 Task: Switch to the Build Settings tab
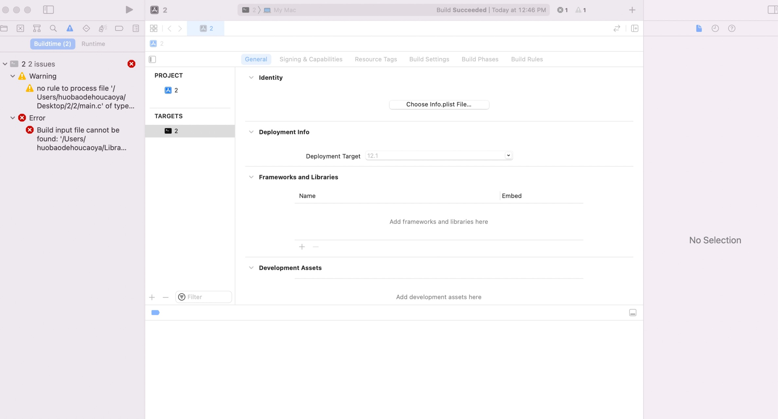click(429, 59)
